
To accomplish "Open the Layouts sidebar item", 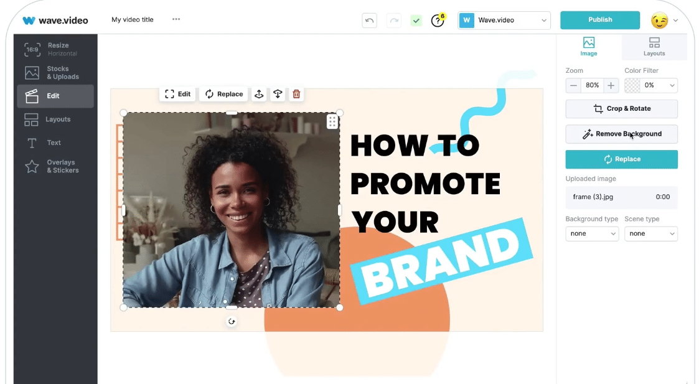I will tap(55, 119).
